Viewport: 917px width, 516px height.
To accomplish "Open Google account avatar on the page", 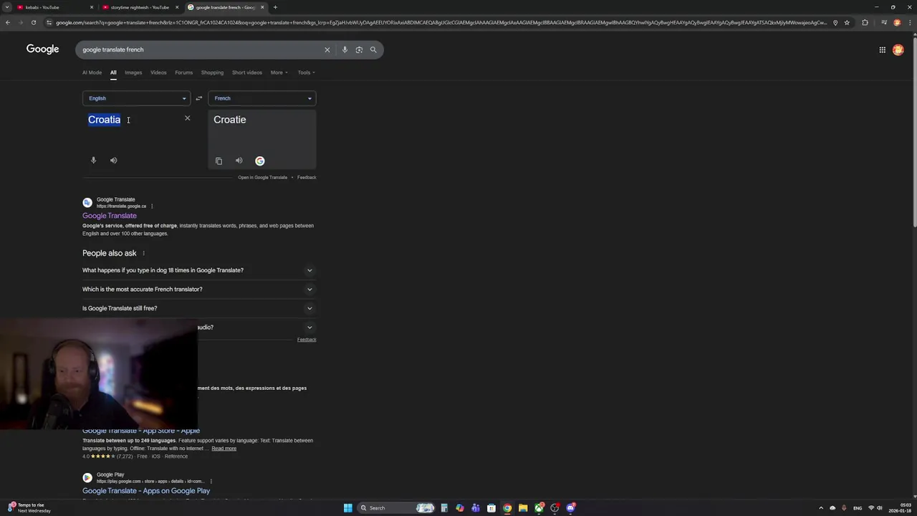I will pos(898,49).
